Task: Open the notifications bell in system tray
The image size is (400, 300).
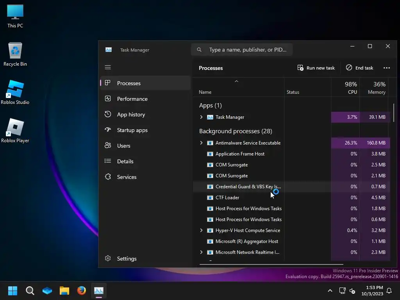Action: (389, 291)
